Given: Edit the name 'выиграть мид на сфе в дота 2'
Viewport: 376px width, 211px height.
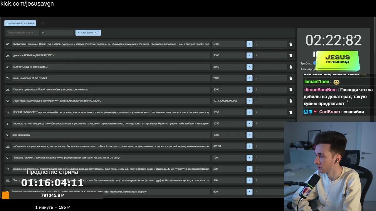Looking at the screenshot, I should pyautogui.click(x=111, y=67).
